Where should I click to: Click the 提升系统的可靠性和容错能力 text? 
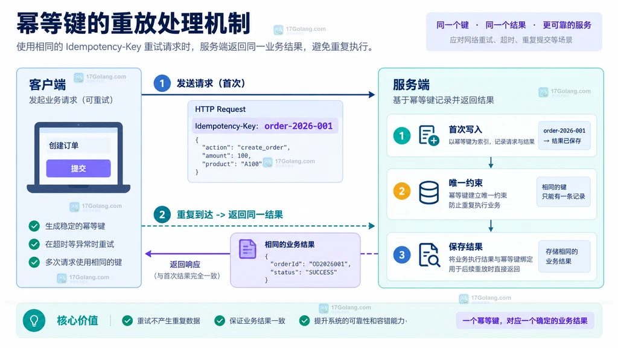pos(360,321)
